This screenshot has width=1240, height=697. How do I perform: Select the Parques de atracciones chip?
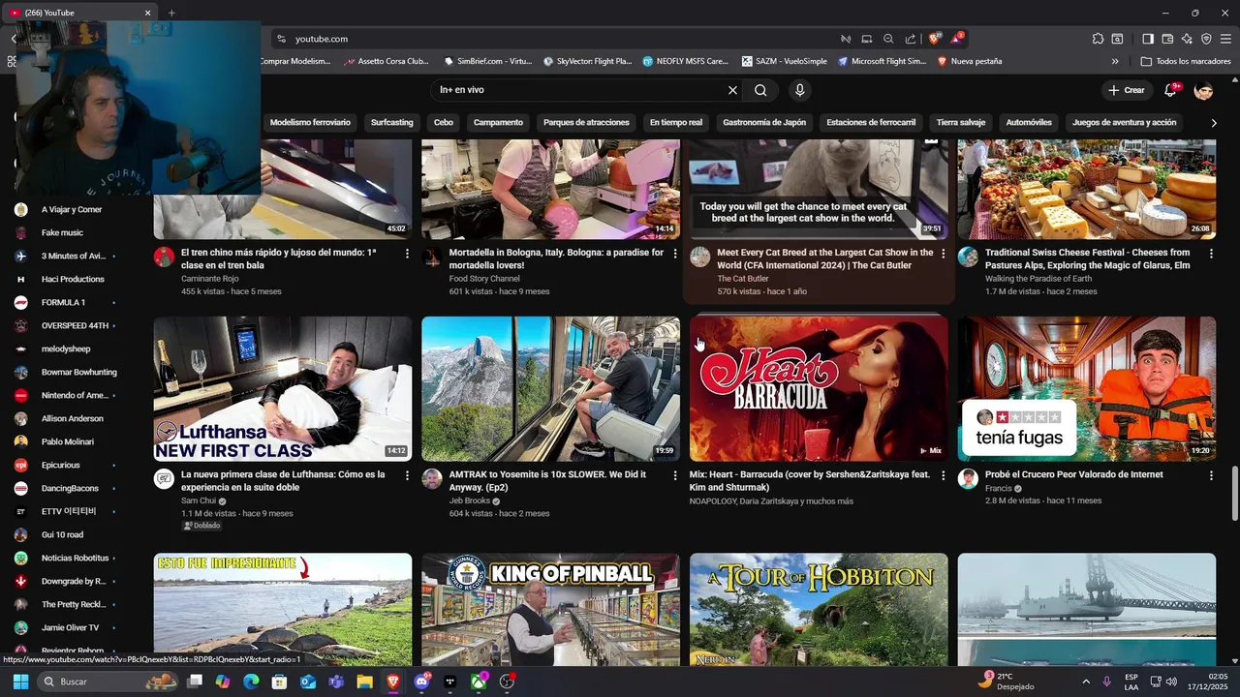[586, 123]
